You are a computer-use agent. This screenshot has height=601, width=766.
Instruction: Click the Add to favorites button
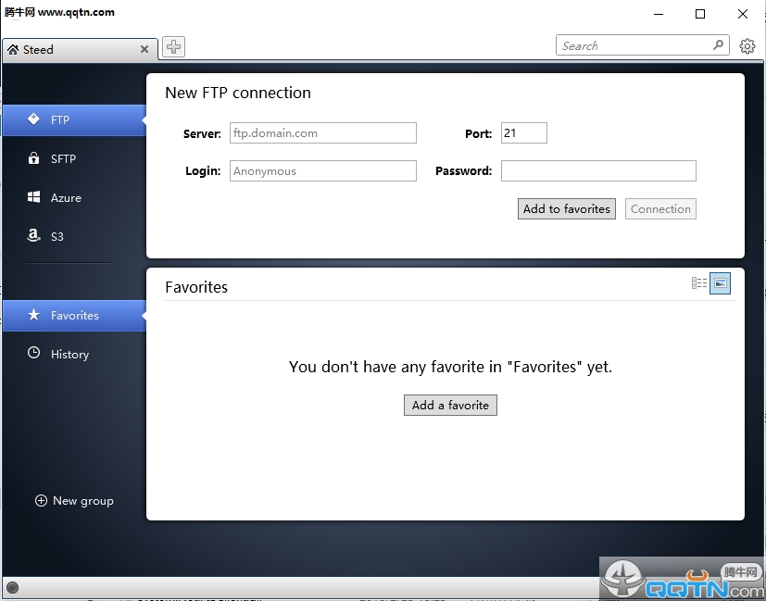(x=566, y=209)
